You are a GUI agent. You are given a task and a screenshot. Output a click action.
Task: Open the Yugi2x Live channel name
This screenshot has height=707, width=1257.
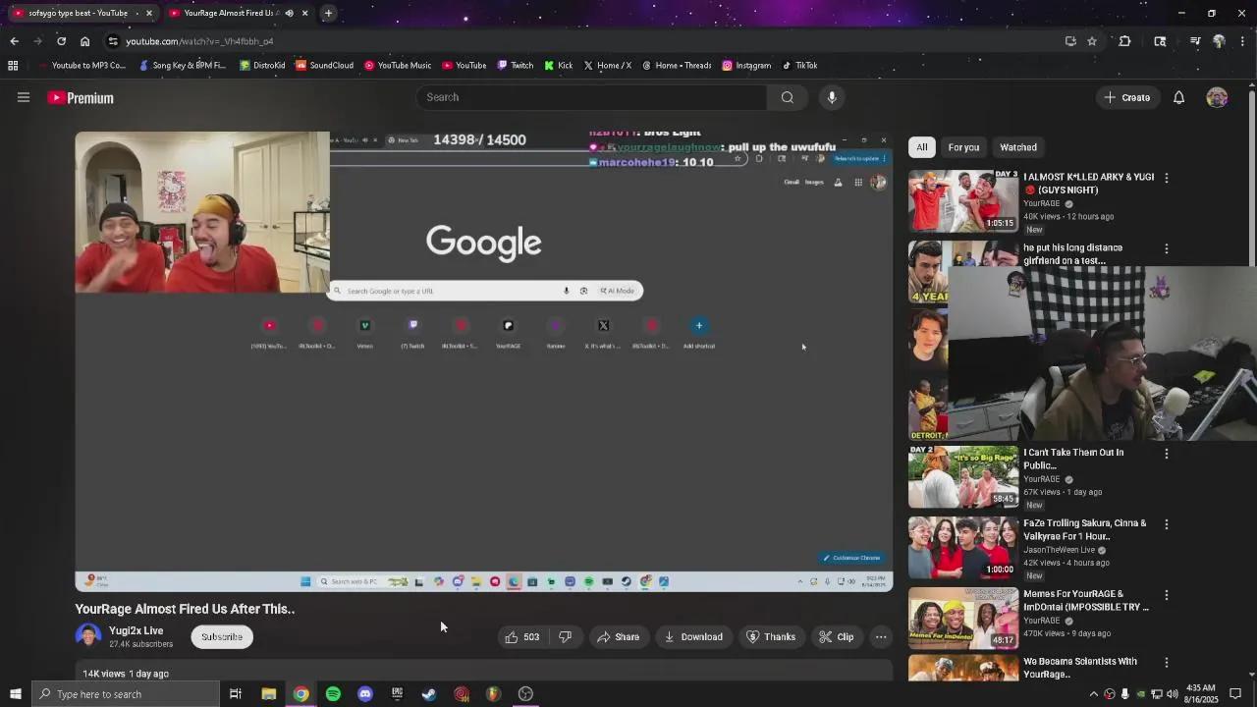[x=137, y=631]
